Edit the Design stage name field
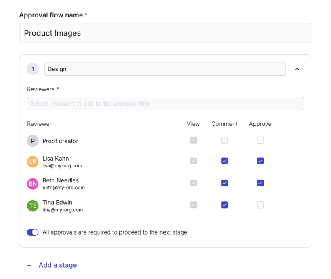The height and width of the screenshot is (279, 331). (165, 69)
